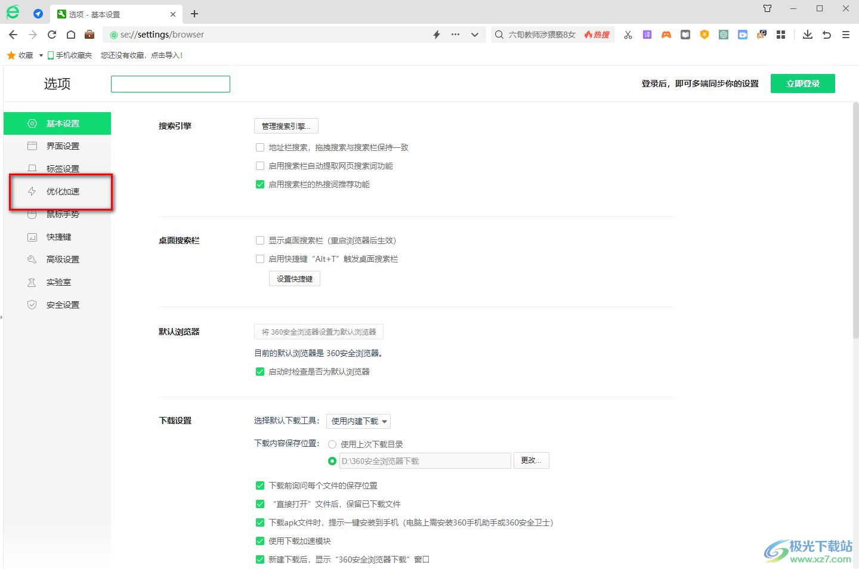The width and height of the screenshot is (859, 569).
Task: Click the skin shirt icon in title bar
Action: [767, 8]
